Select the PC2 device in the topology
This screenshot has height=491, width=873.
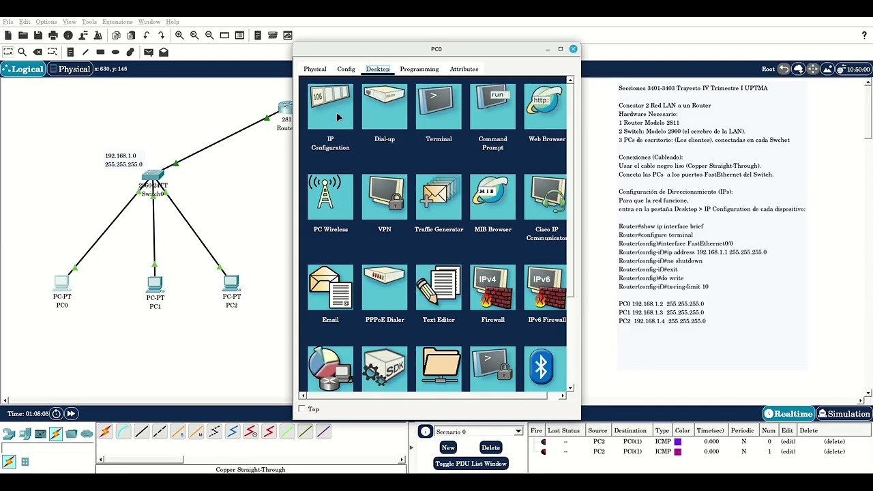231,282
